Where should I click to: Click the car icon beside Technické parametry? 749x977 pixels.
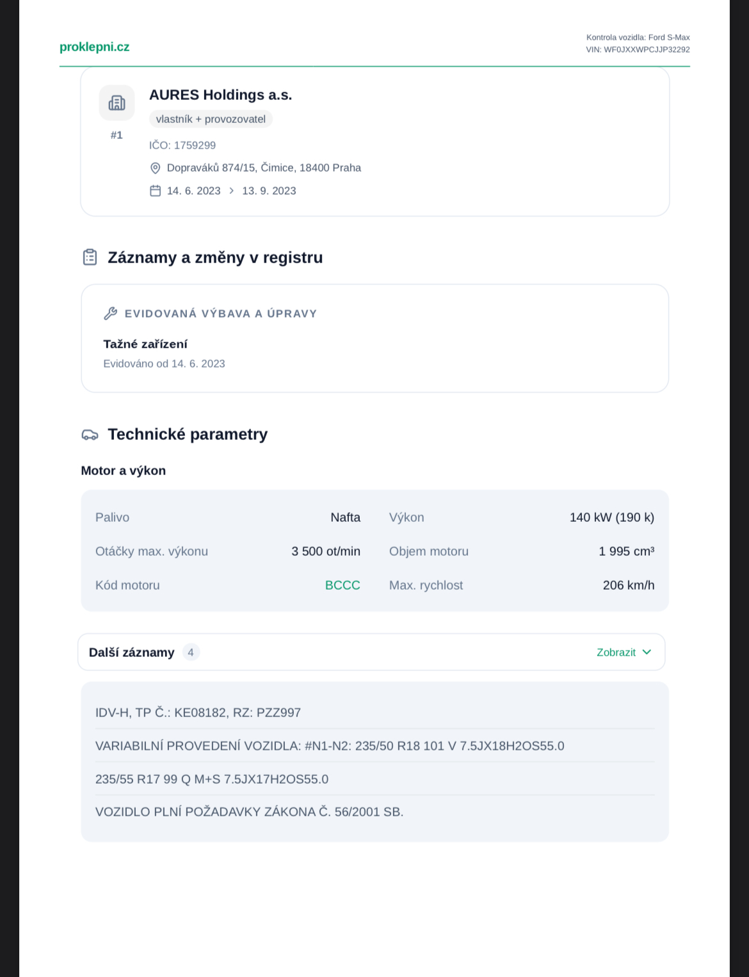[90, 435]
